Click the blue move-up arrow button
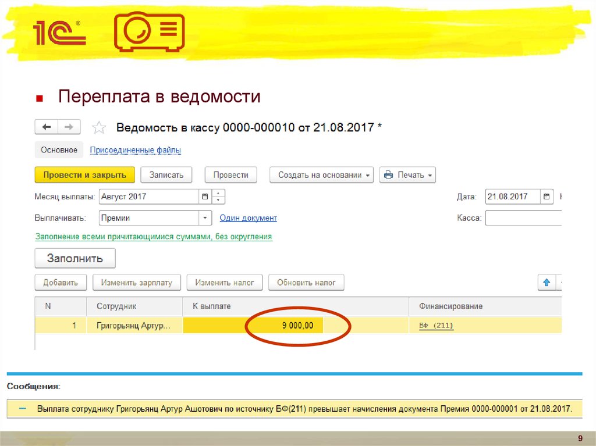The image size is (596, 446). [x=547, y=283]
